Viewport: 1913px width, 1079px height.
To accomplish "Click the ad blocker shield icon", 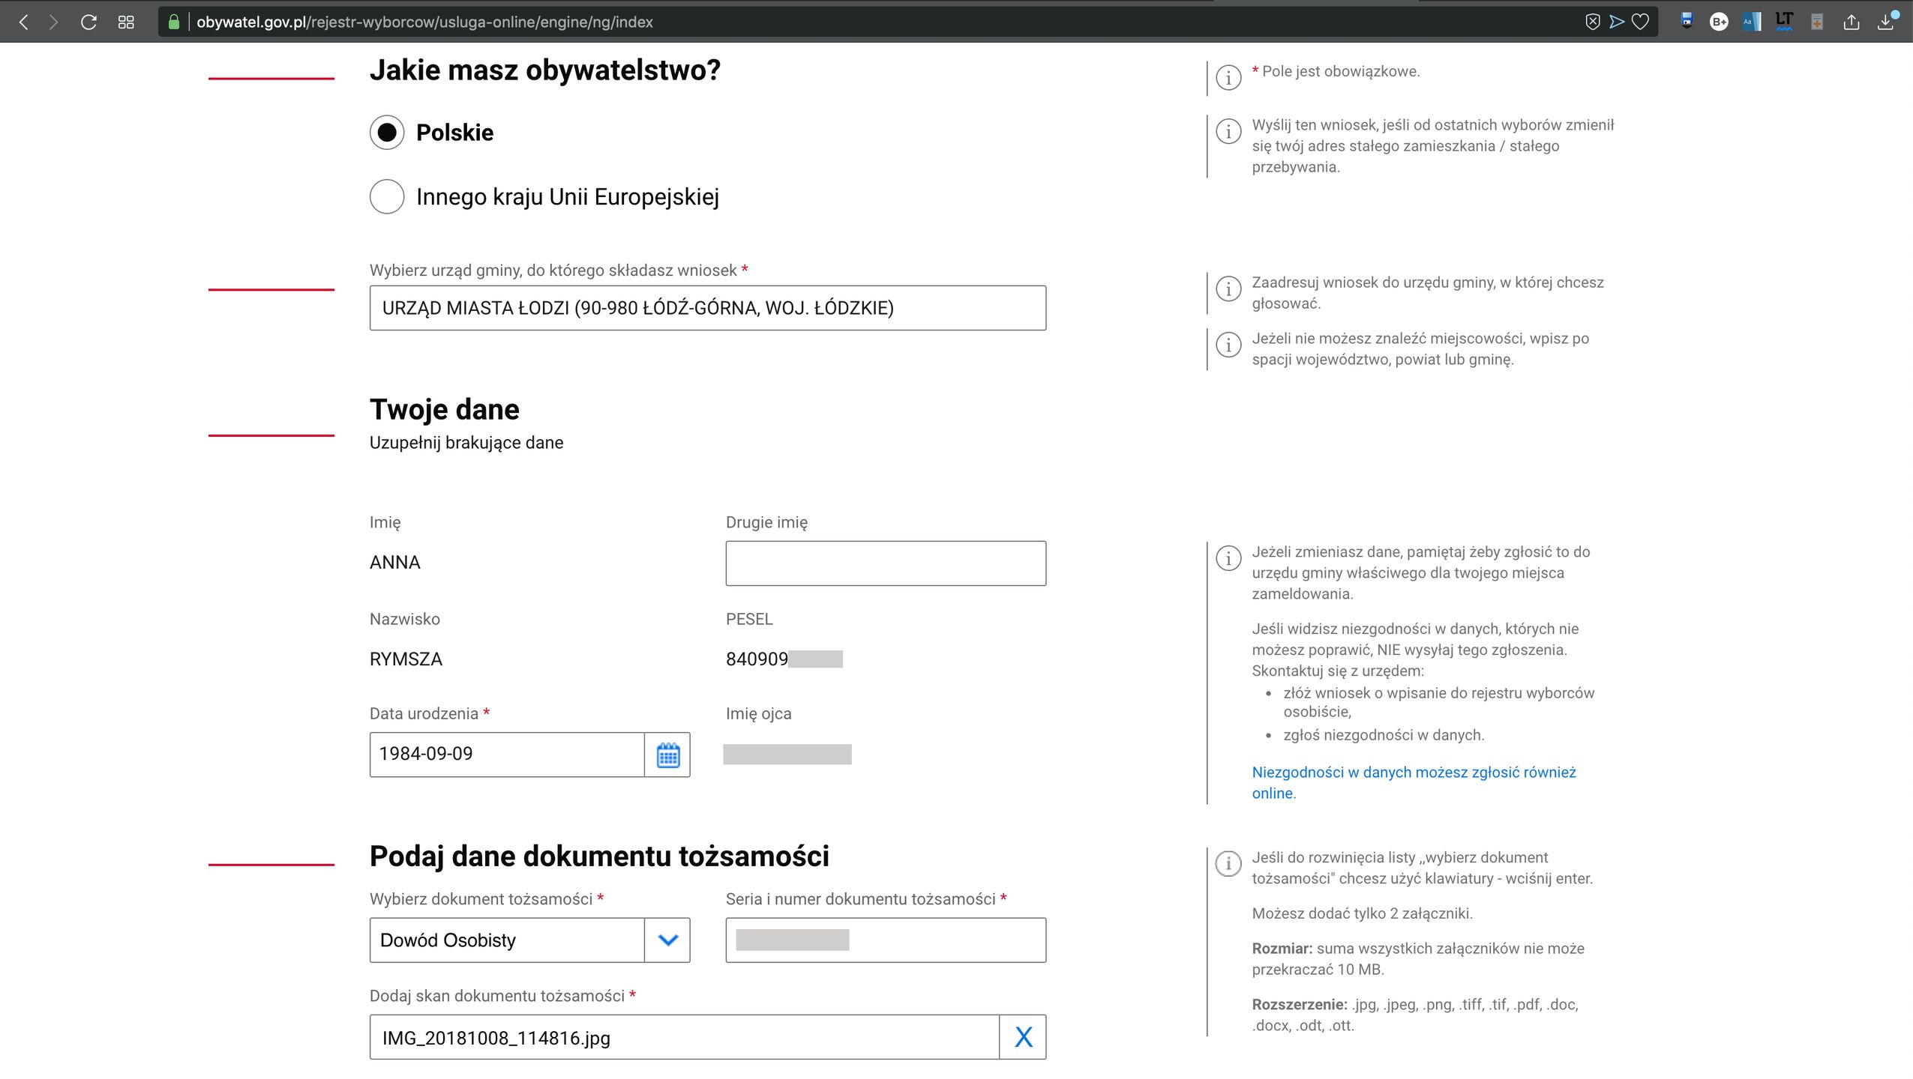I will 1593,22.
